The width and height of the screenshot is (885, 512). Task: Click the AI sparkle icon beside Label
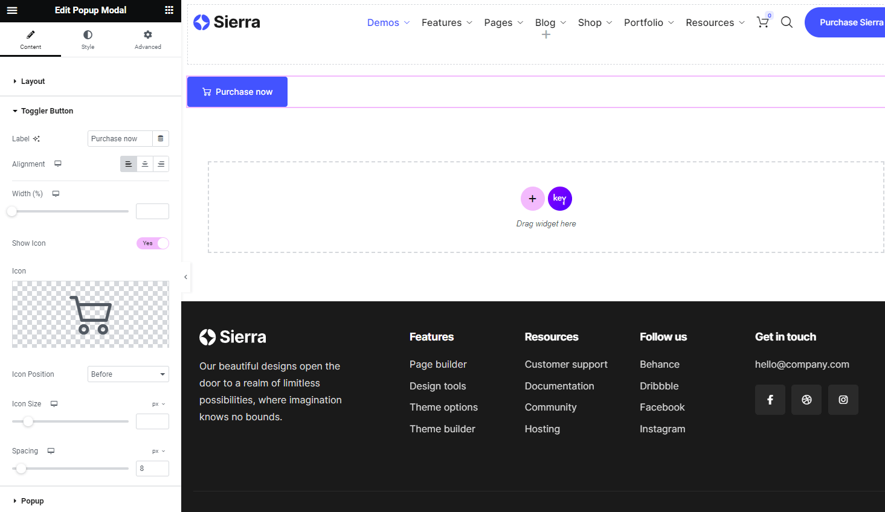coord(36,139)
